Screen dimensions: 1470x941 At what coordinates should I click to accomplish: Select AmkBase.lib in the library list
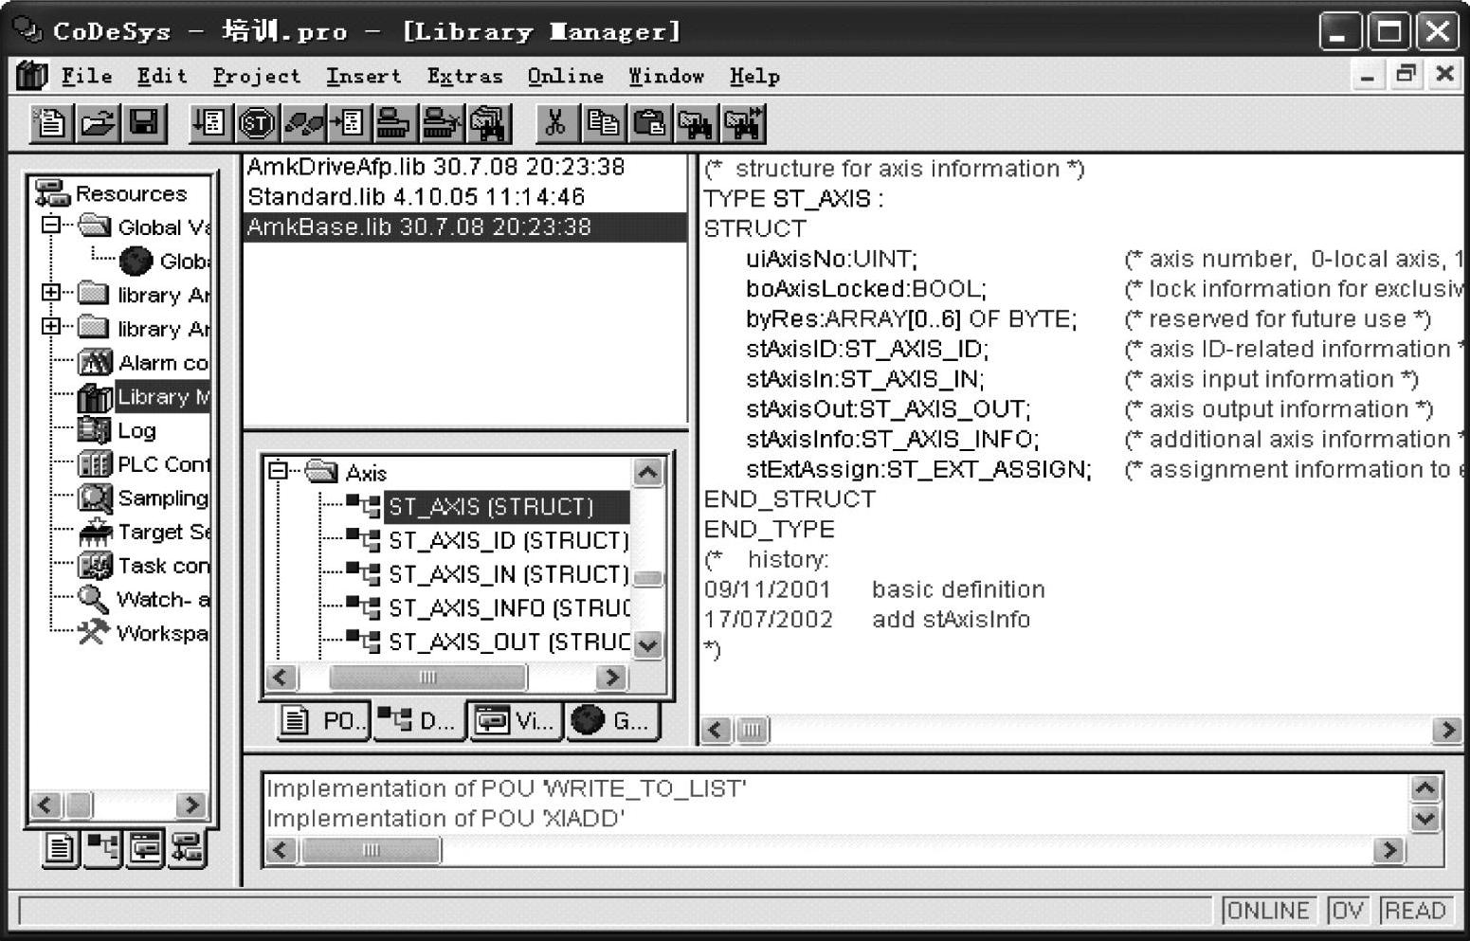click(x=464, y=227)
